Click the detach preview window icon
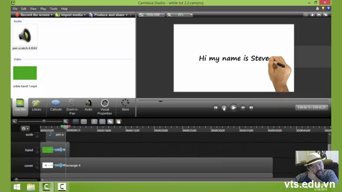This screenshot has width=342, height=192. pyautogui.click(x=325, y=15)
